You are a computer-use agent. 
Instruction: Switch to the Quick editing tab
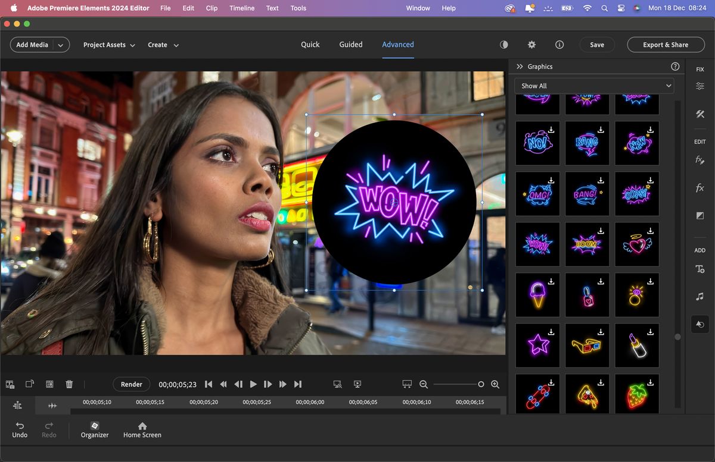point(310,45)
